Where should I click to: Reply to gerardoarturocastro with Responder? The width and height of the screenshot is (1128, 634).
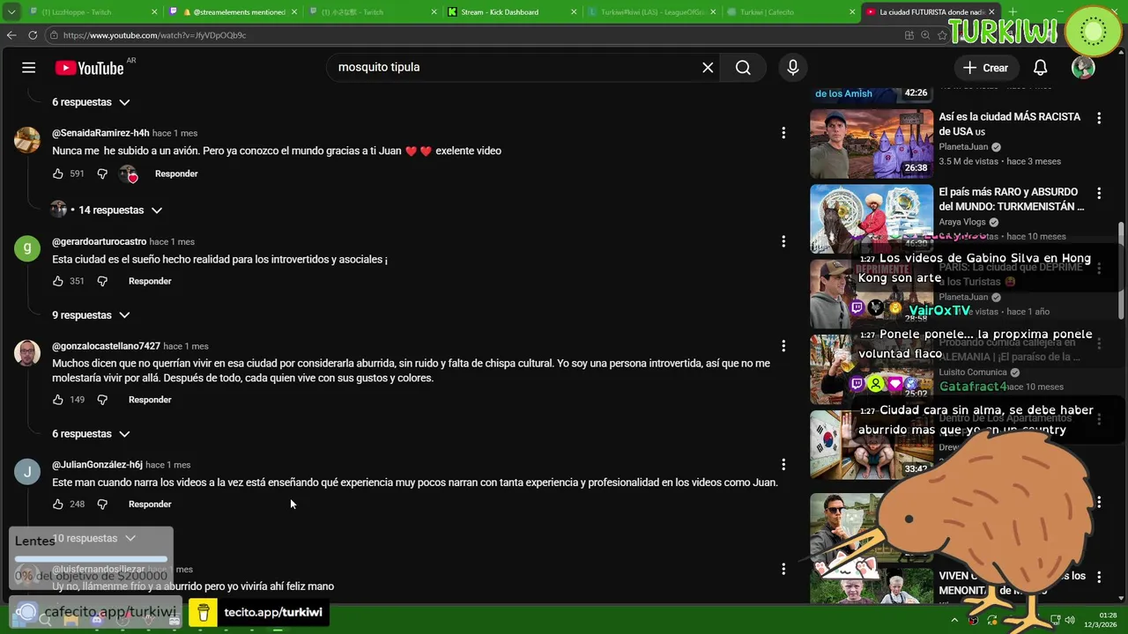tap(150, 281)
